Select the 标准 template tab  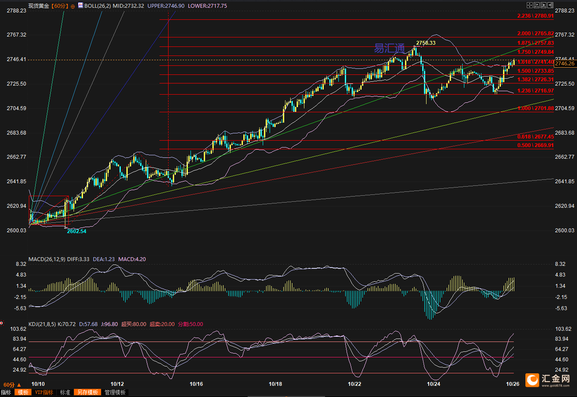65,392
